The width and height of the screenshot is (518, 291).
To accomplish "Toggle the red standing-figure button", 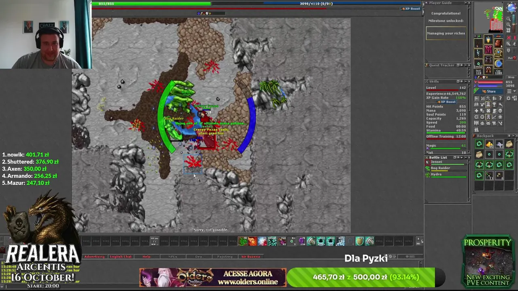I will (x=514, y=38).
